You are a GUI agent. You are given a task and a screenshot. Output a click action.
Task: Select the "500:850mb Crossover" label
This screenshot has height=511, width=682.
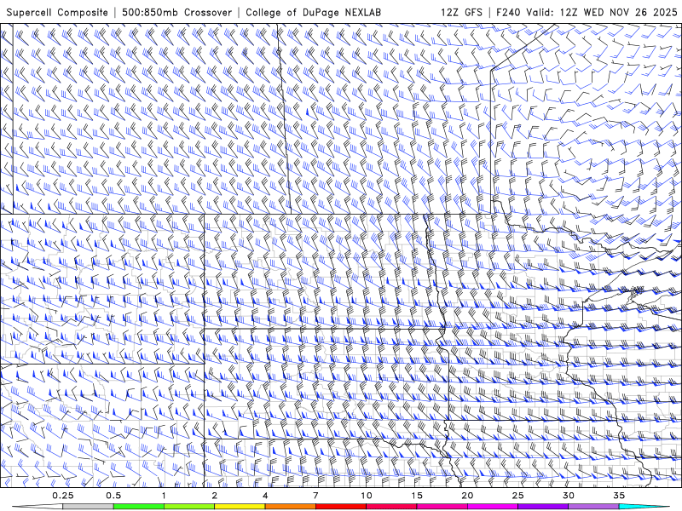177,12
